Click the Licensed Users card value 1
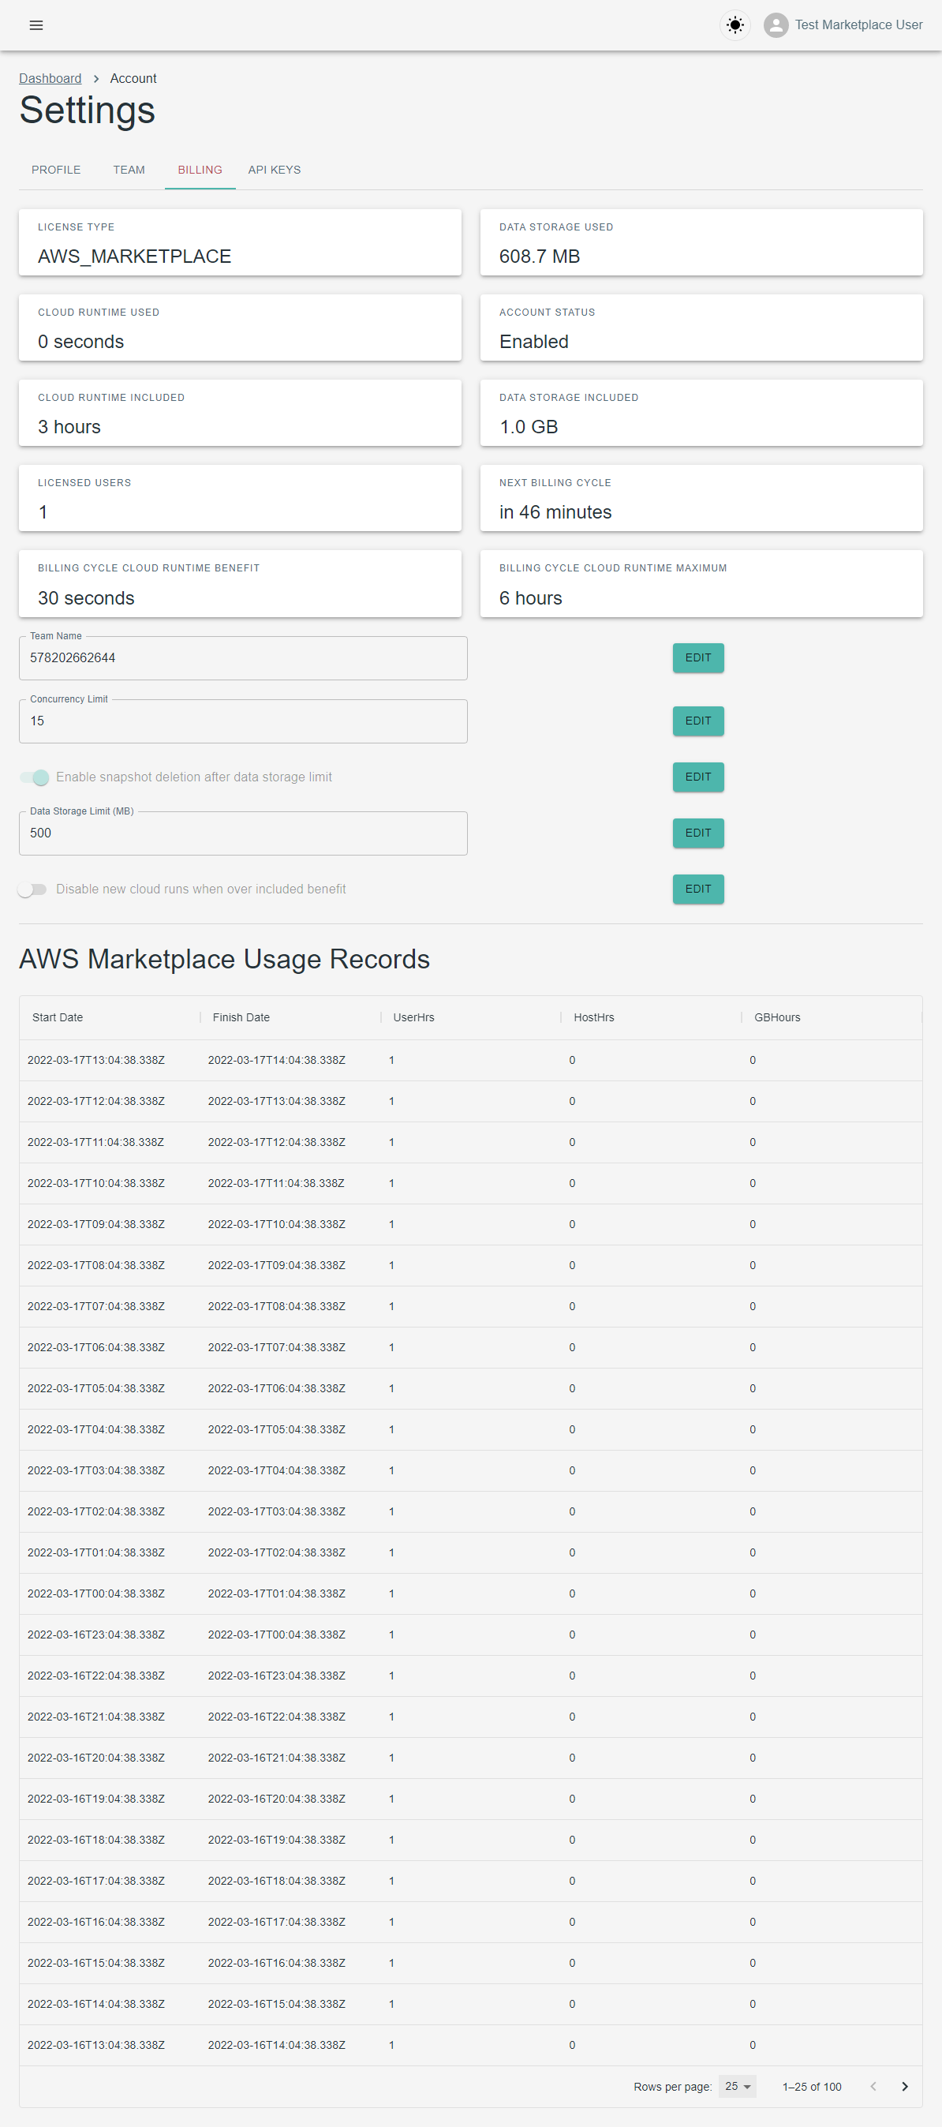Screen dimensions: 942x2127 click(x=43, y=512)
